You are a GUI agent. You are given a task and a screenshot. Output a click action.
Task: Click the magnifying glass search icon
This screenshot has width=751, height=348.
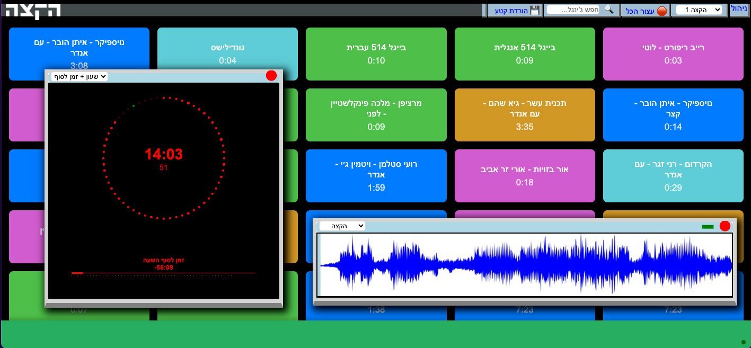click(x=609, y=10)
